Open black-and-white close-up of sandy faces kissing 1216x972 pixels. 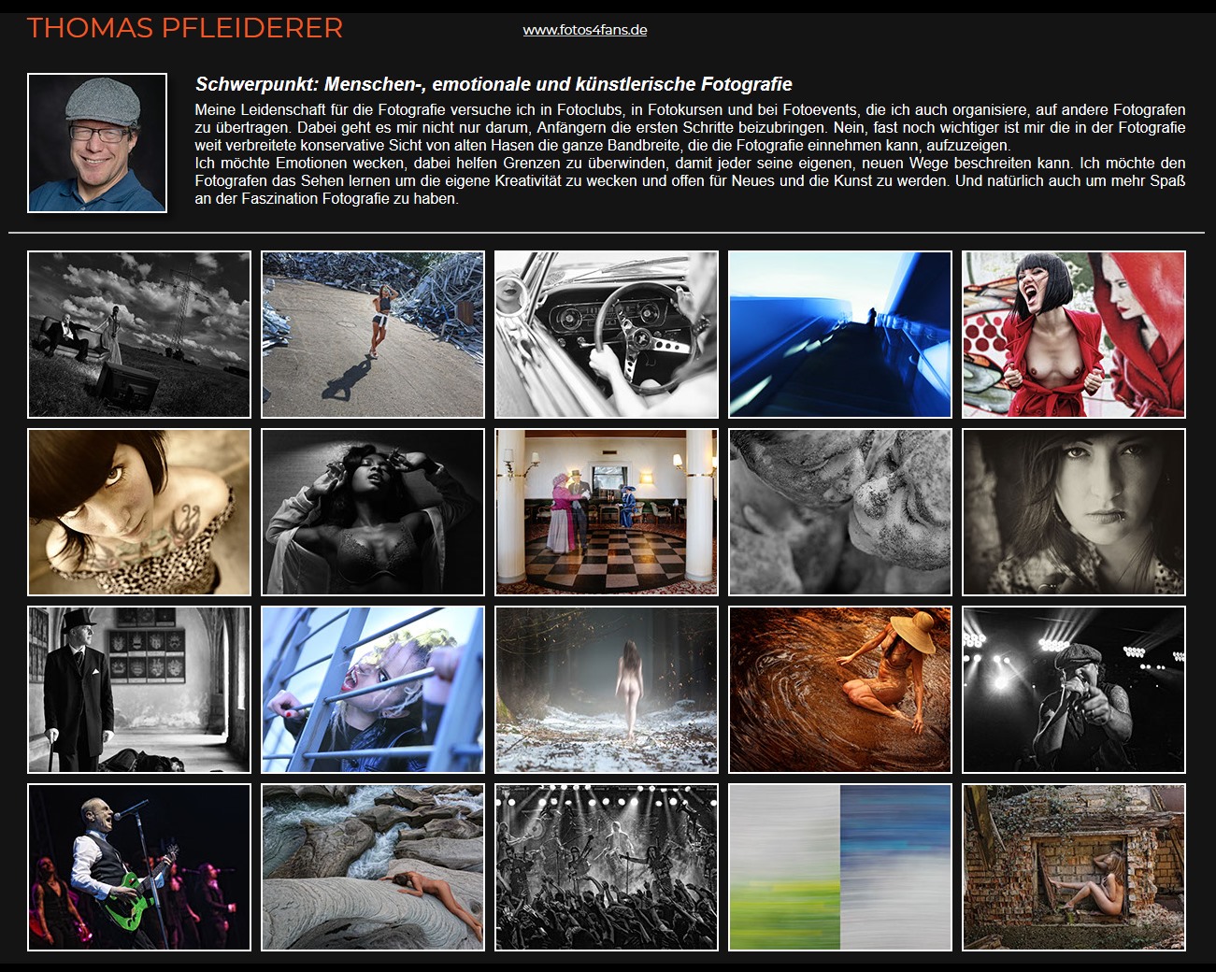840,512
